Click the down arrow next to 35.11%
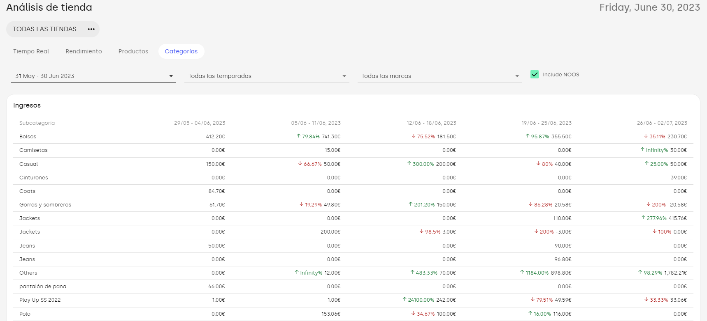The height and width of the screenshot is (321, 707). 646,136
